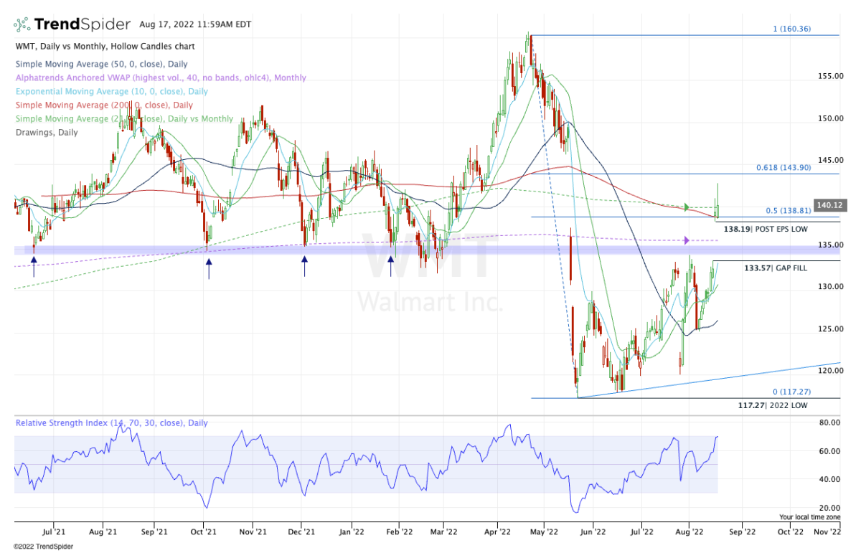Click the WMT Daily vs Monthly chart title
861x553 pixels.
point(104,47)
